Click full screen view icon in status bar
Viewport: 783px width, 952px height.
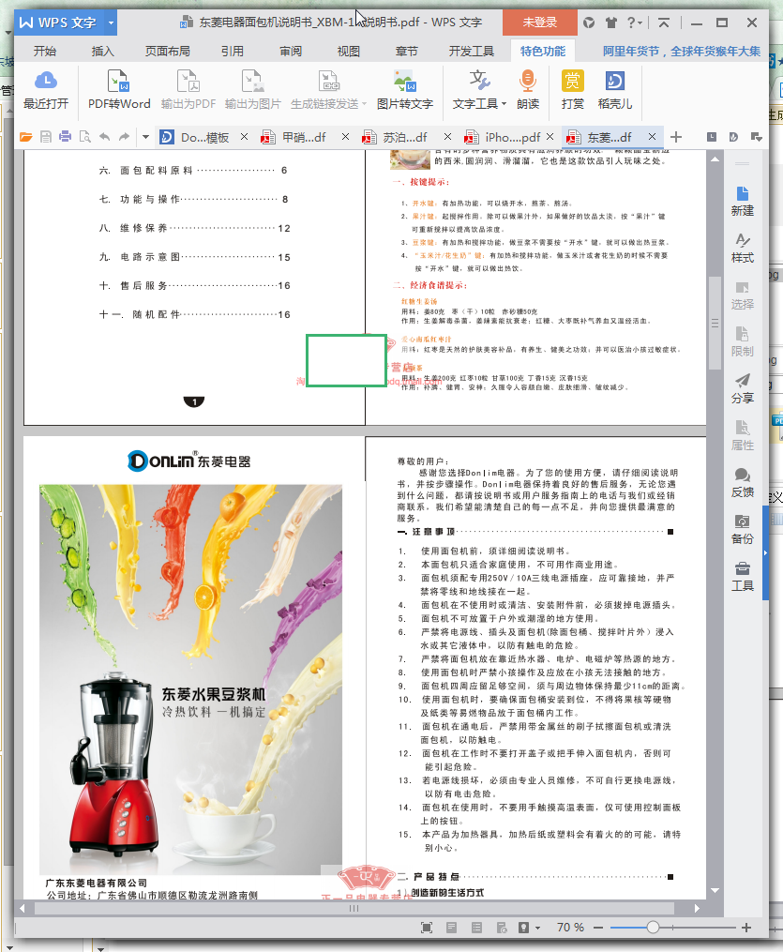(x=427, y=927)
